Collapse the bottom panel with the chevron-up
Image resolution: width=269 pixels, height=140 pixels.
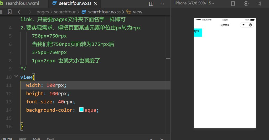[x=151, y=139]
